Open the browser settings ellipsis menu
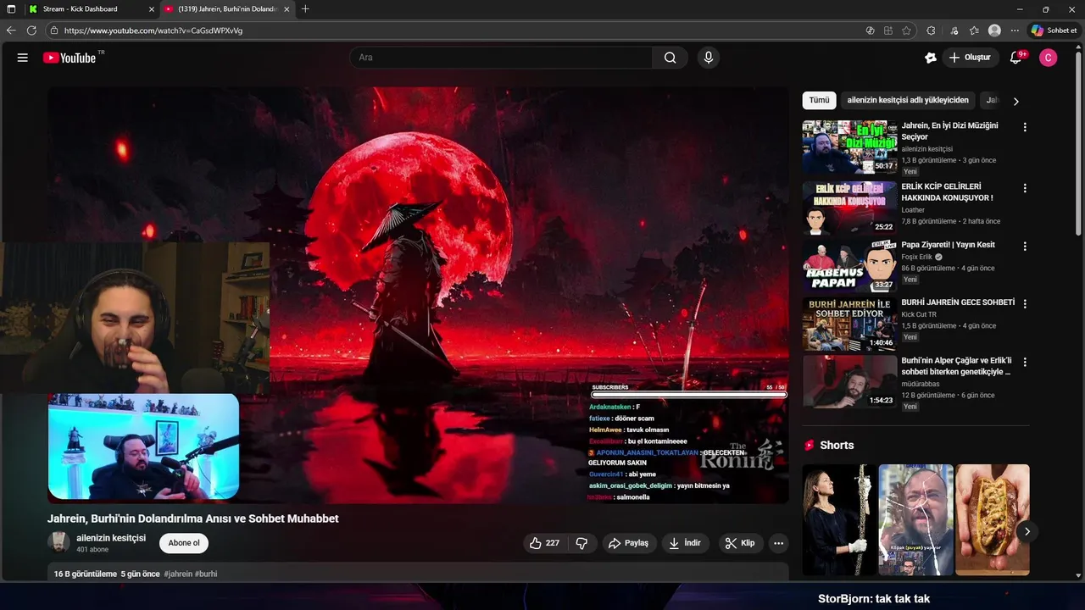The height and width of the screenshot is (610, 1085). 1015,30
